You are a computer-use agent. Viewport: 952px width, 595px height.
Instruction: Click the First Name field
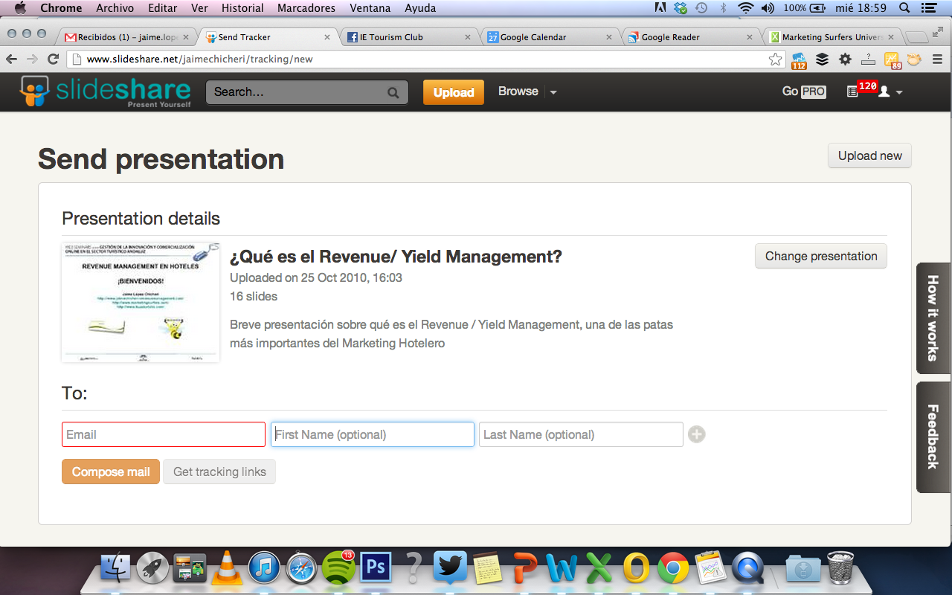click(x=373, y=434)
